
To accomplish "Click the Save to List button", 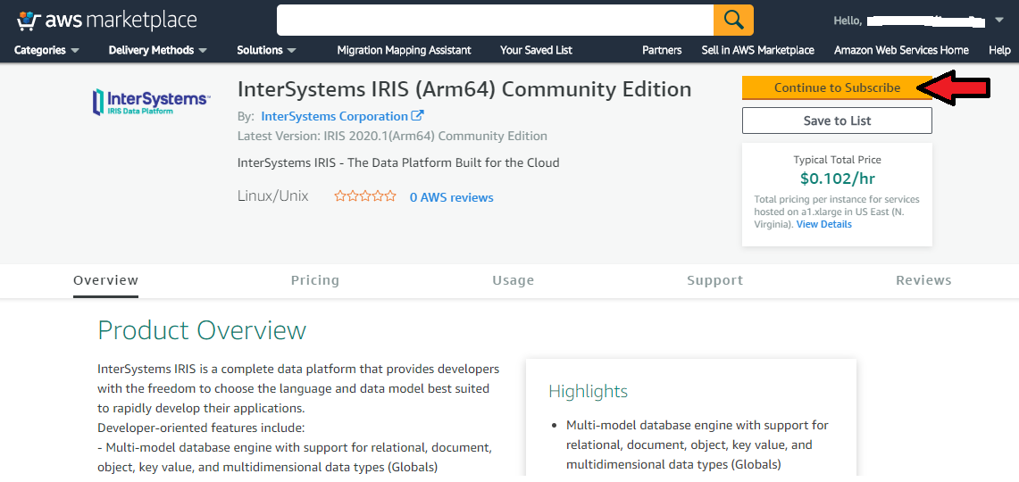I will [837, 120].
